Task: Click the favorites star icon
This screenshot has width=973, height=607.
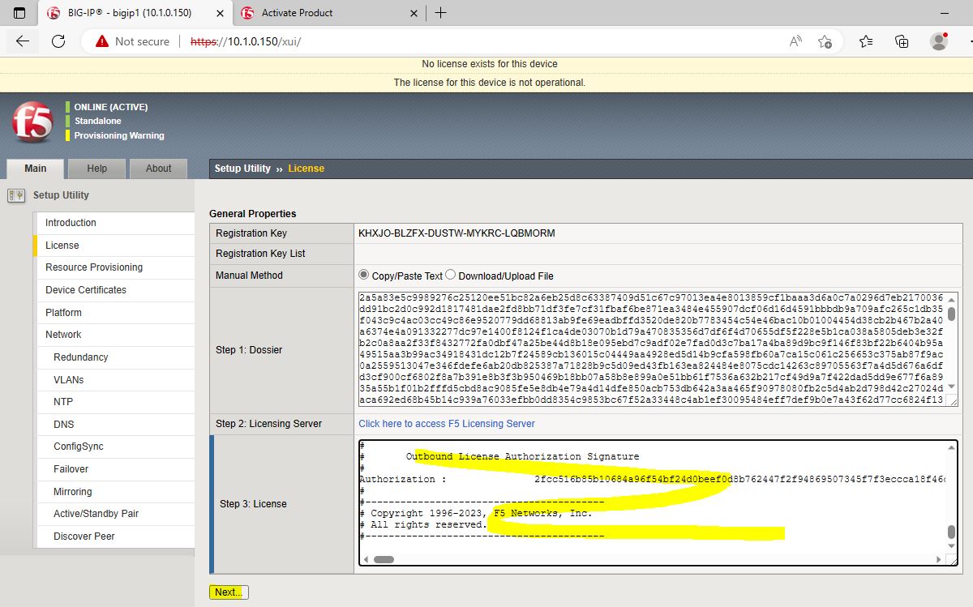Action: pos(825,41)
